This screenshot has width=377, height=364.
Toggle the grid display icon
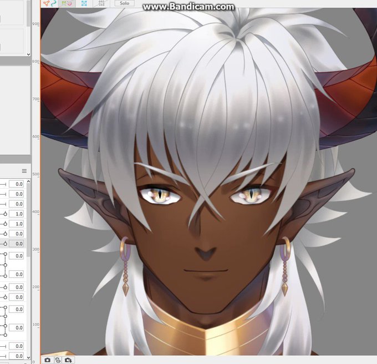(x=101, y=3)
